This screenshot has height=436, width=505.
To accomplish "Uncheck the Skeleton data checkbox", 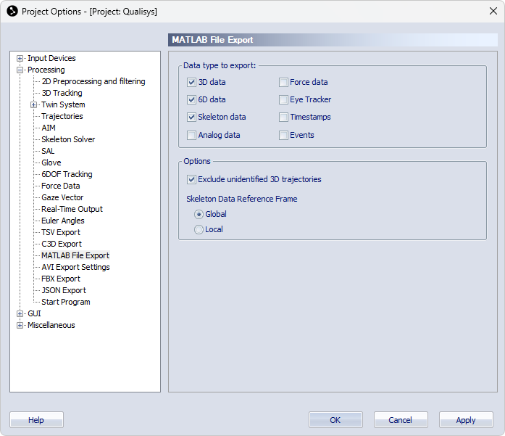I will point(191,117).
